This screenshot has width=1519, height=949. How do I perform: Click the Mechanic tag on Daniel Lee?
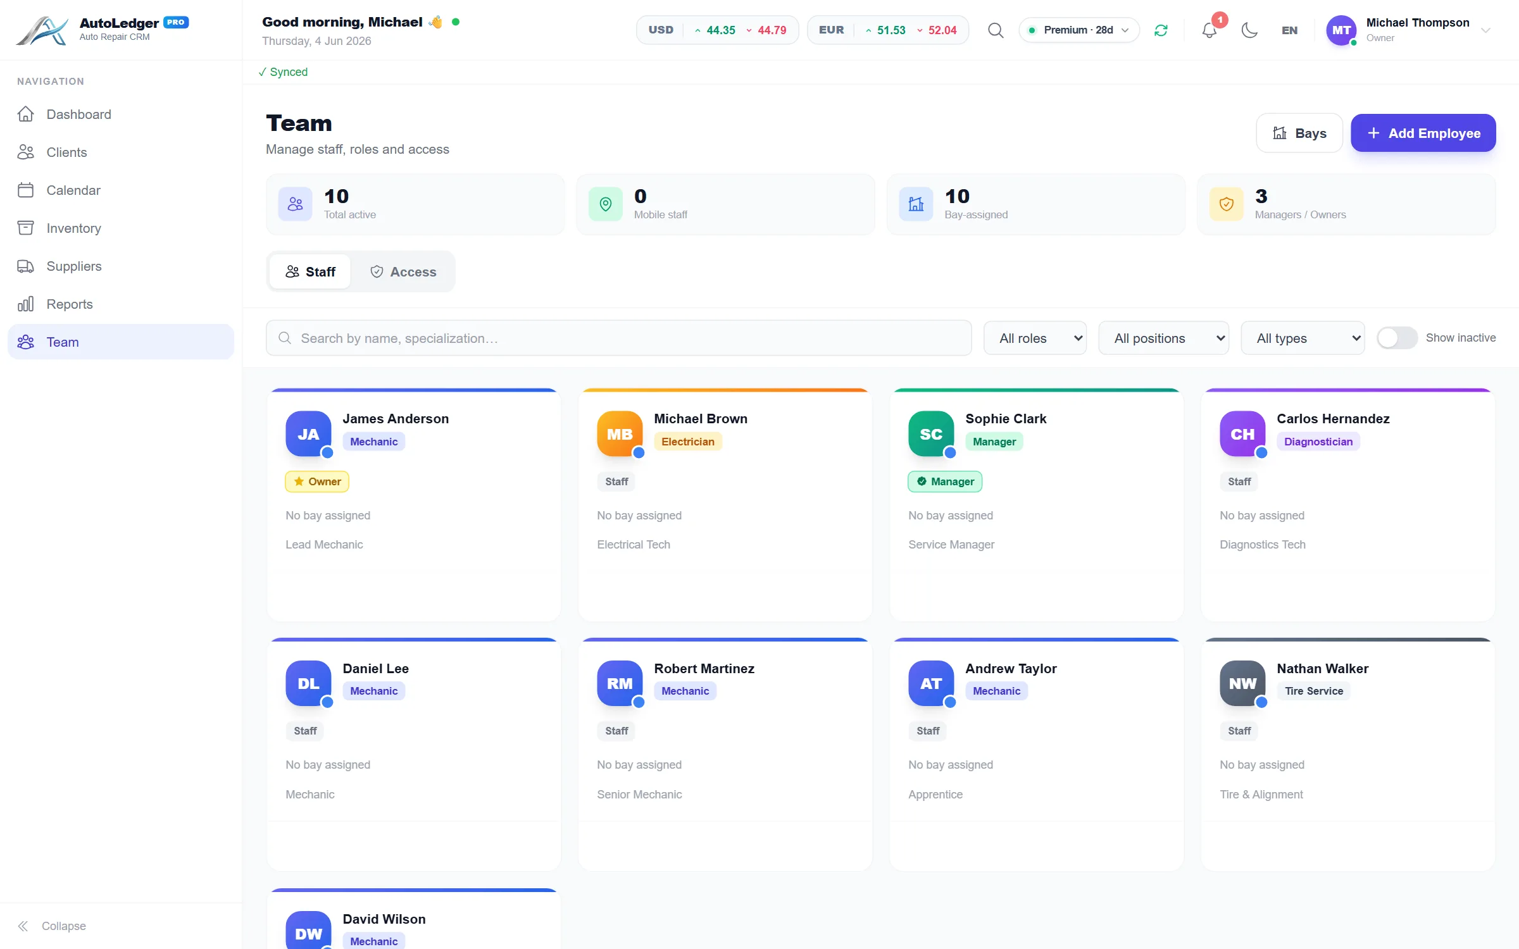pos(374,691)
